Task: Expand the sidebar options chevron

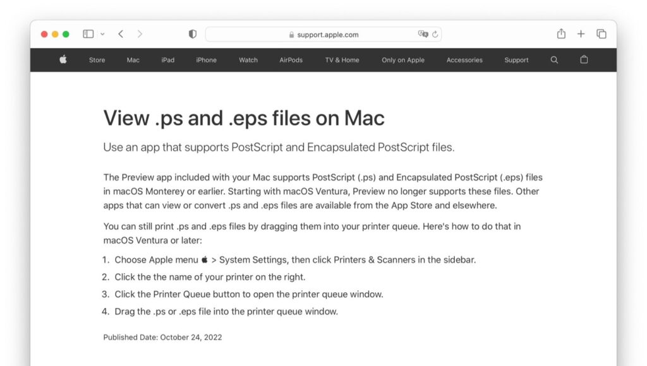Action: (101, 34)
